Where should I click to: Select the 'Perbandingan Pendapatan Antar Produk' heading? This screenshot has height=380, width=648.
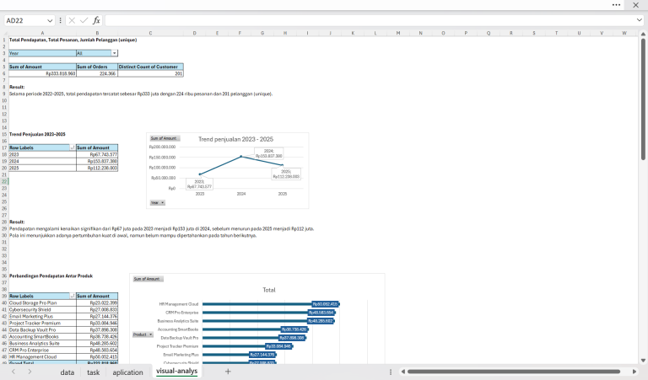[x=51, y=276]
